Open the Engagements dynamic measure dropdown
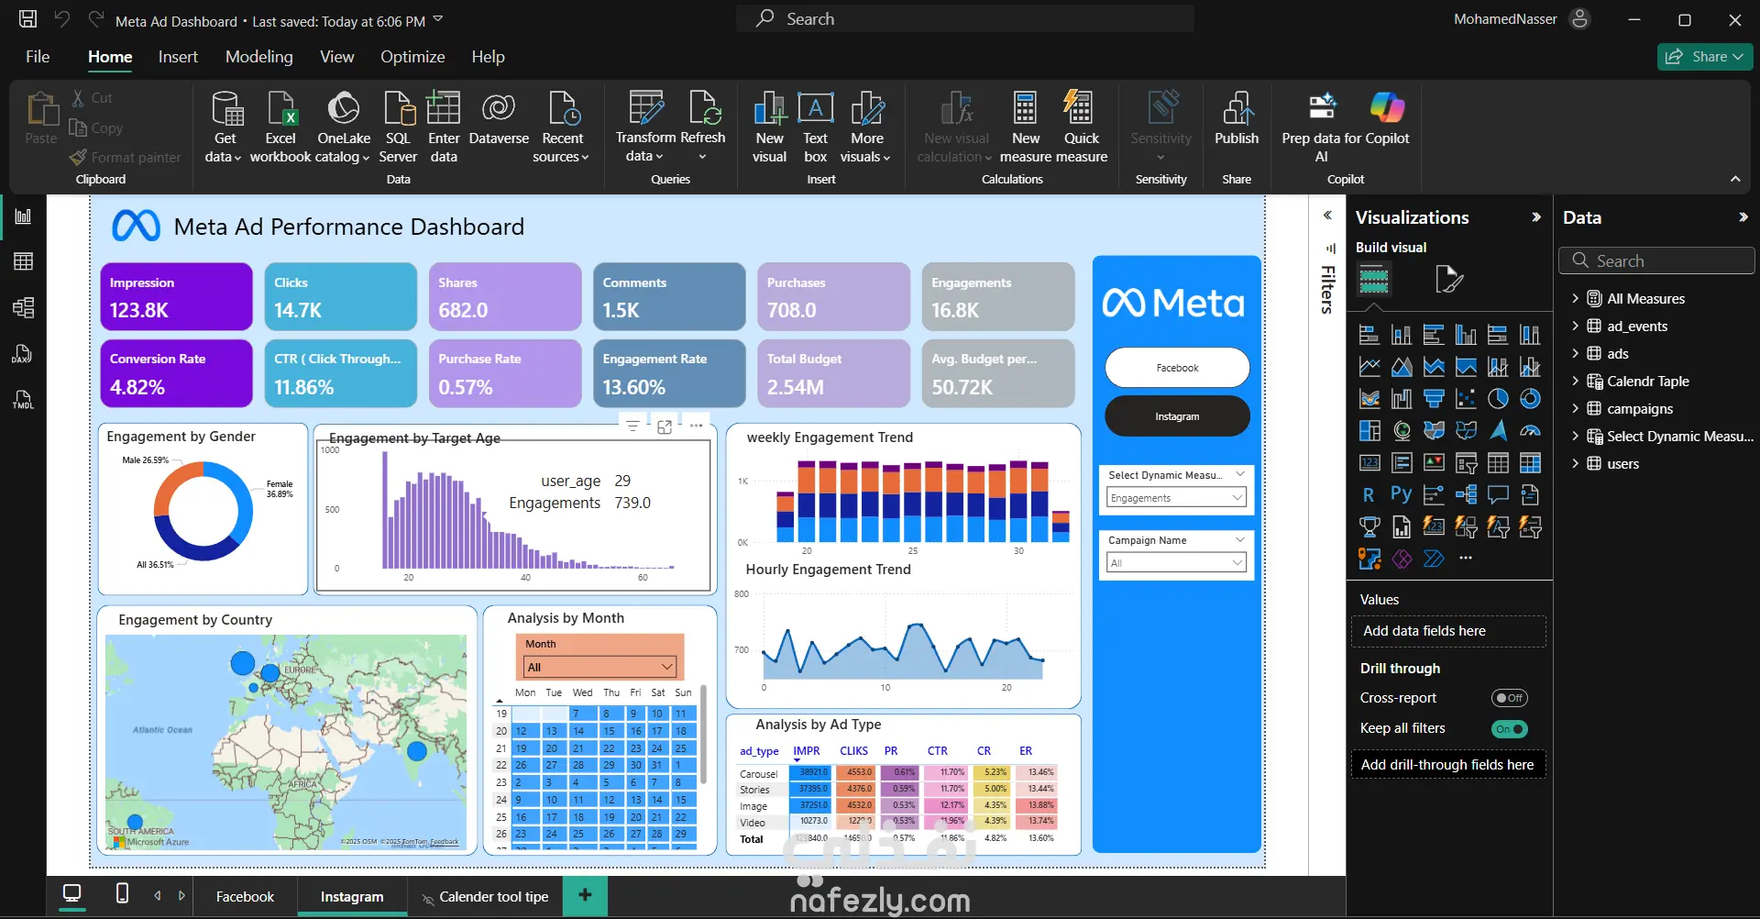 [1177, 498]
